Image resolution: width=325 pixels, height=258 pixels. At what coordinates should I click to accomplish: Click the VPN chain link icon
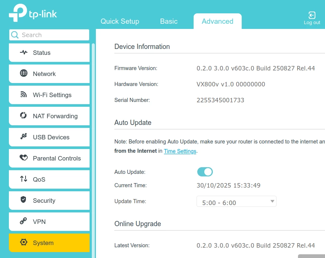[23, 221]
